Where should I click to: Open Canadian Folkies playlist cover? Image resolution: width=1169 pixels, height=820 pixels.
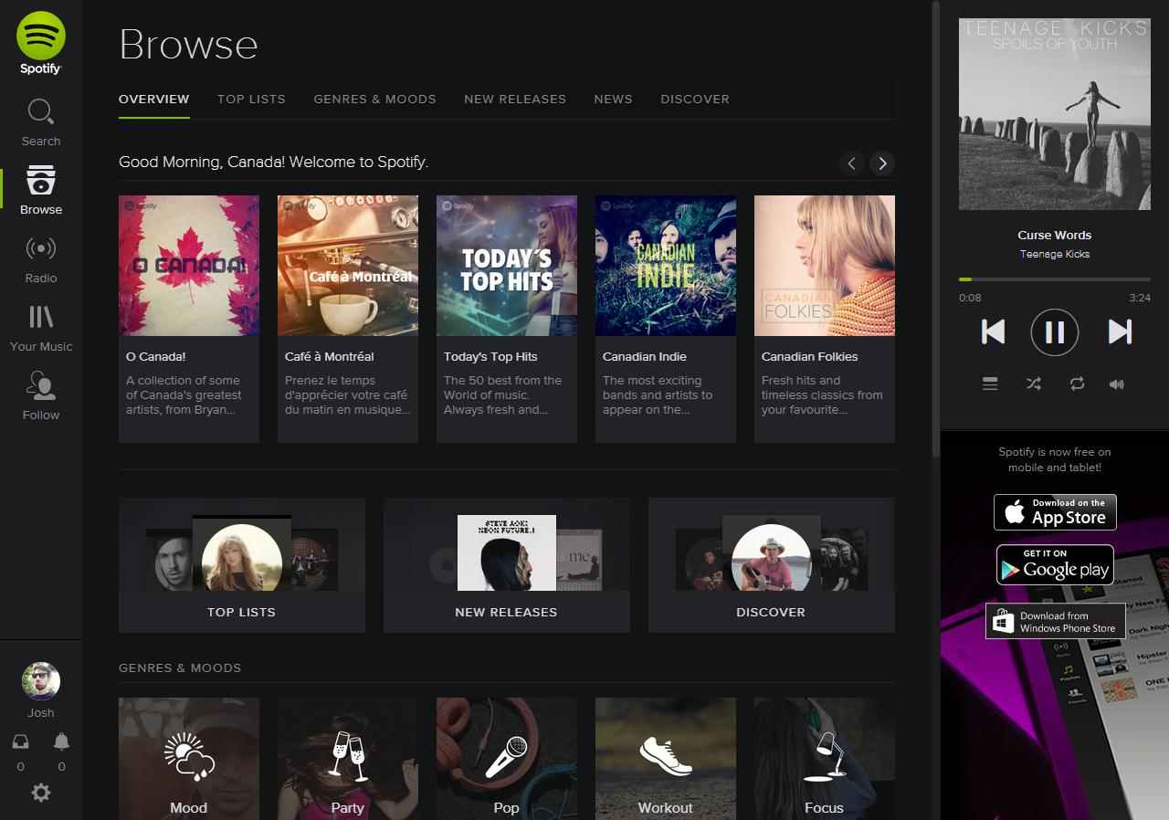pos(825,266)
